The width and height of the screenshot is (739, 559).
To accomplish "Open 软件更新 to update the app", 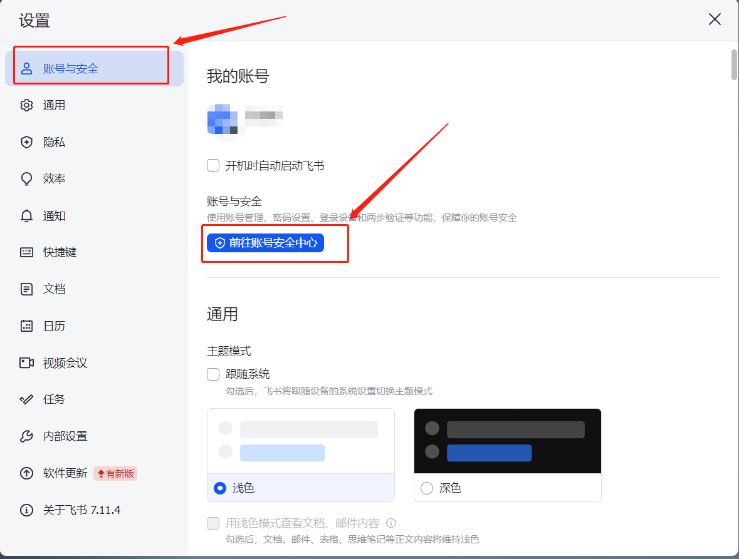I will pos(26,473).
